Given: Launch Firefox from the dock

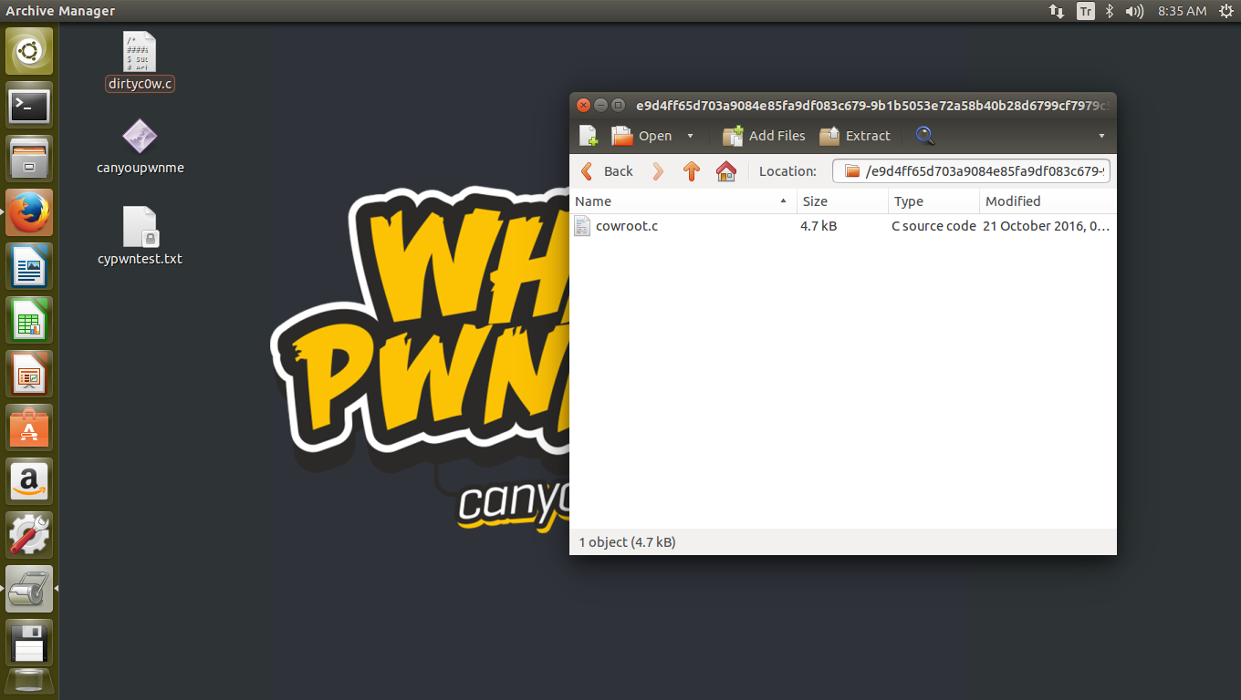Looking at the screenshot, I should click(29, 213).
